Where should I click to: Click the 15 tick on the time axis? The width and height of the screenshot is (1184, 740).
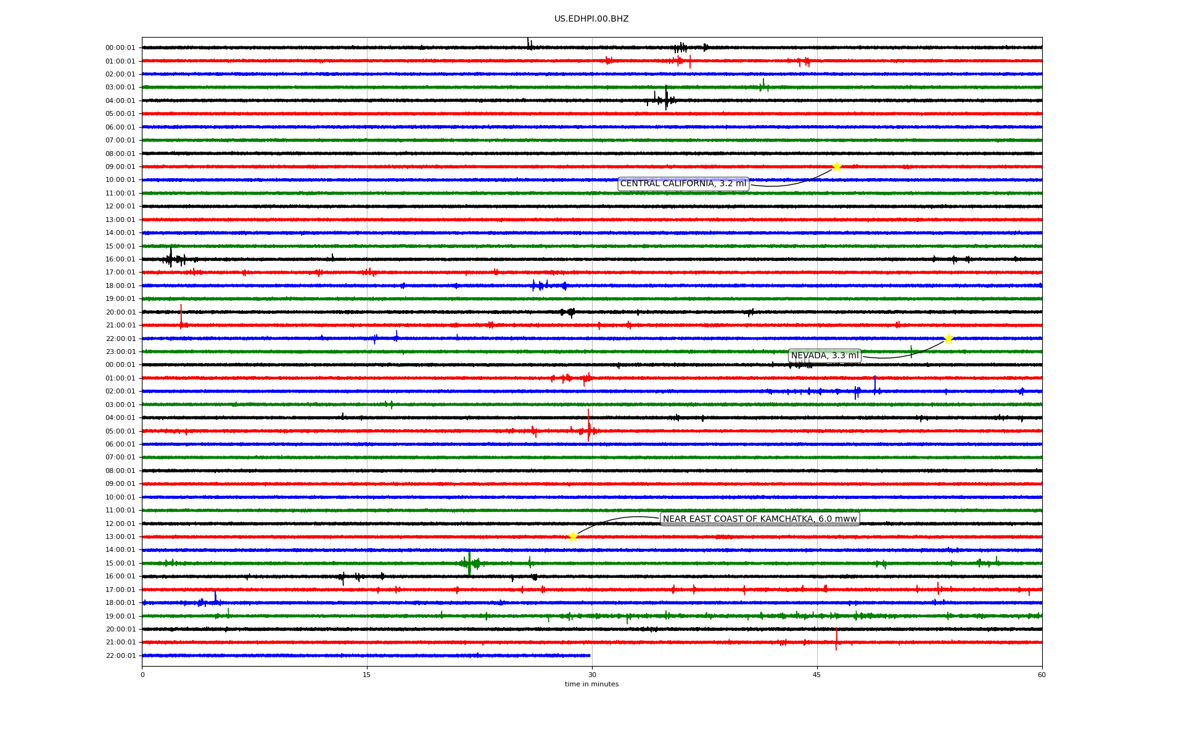pos(367,675)
